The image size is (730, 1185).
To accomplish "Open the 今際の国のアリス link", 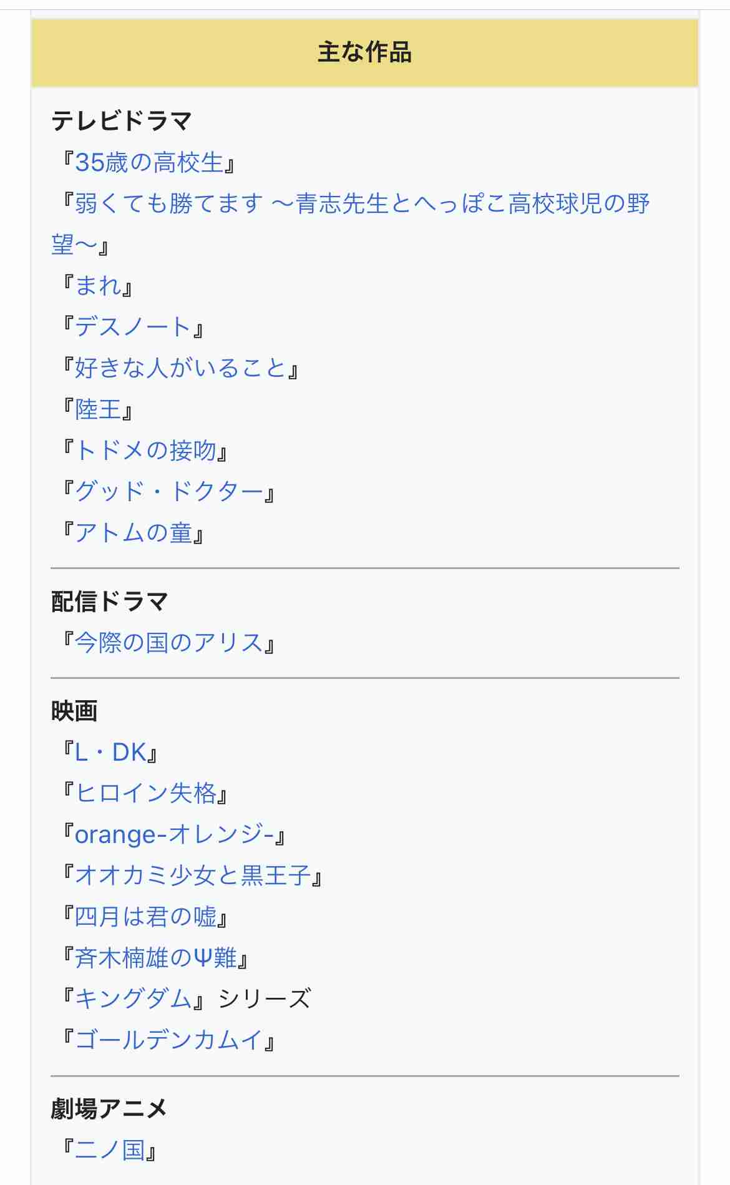I will pyautogui.click(x=169, y=643).
